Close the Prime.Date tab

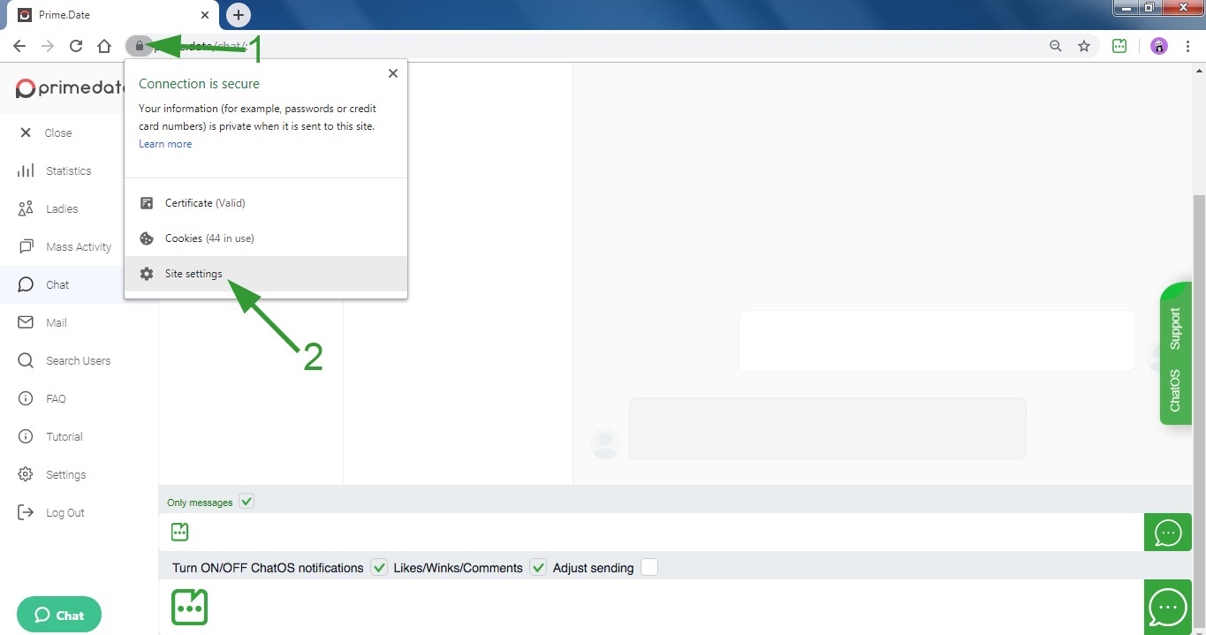tap(205, 15)
